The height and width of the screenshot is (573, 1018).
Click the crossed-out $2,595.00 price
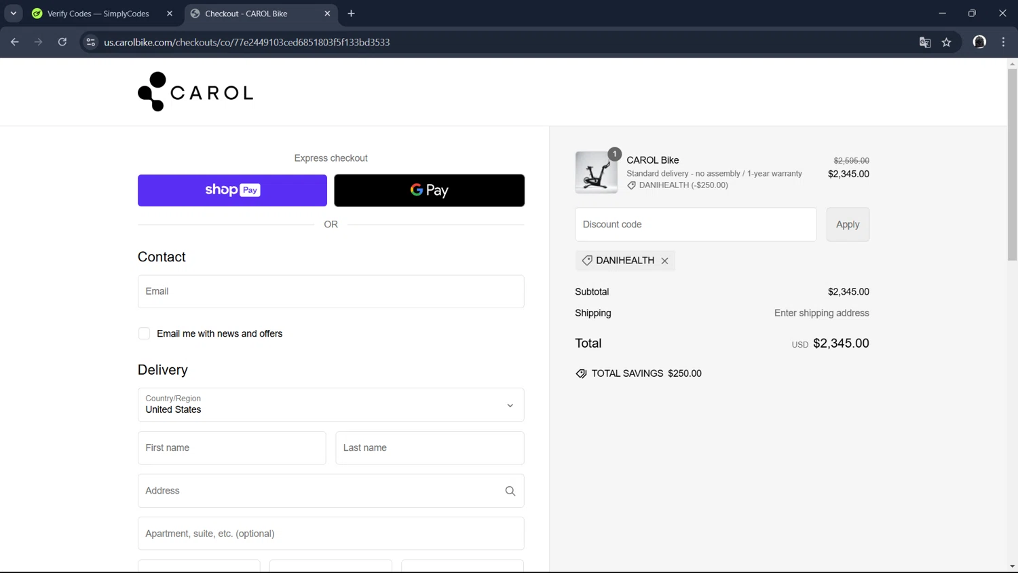[852, 161]
